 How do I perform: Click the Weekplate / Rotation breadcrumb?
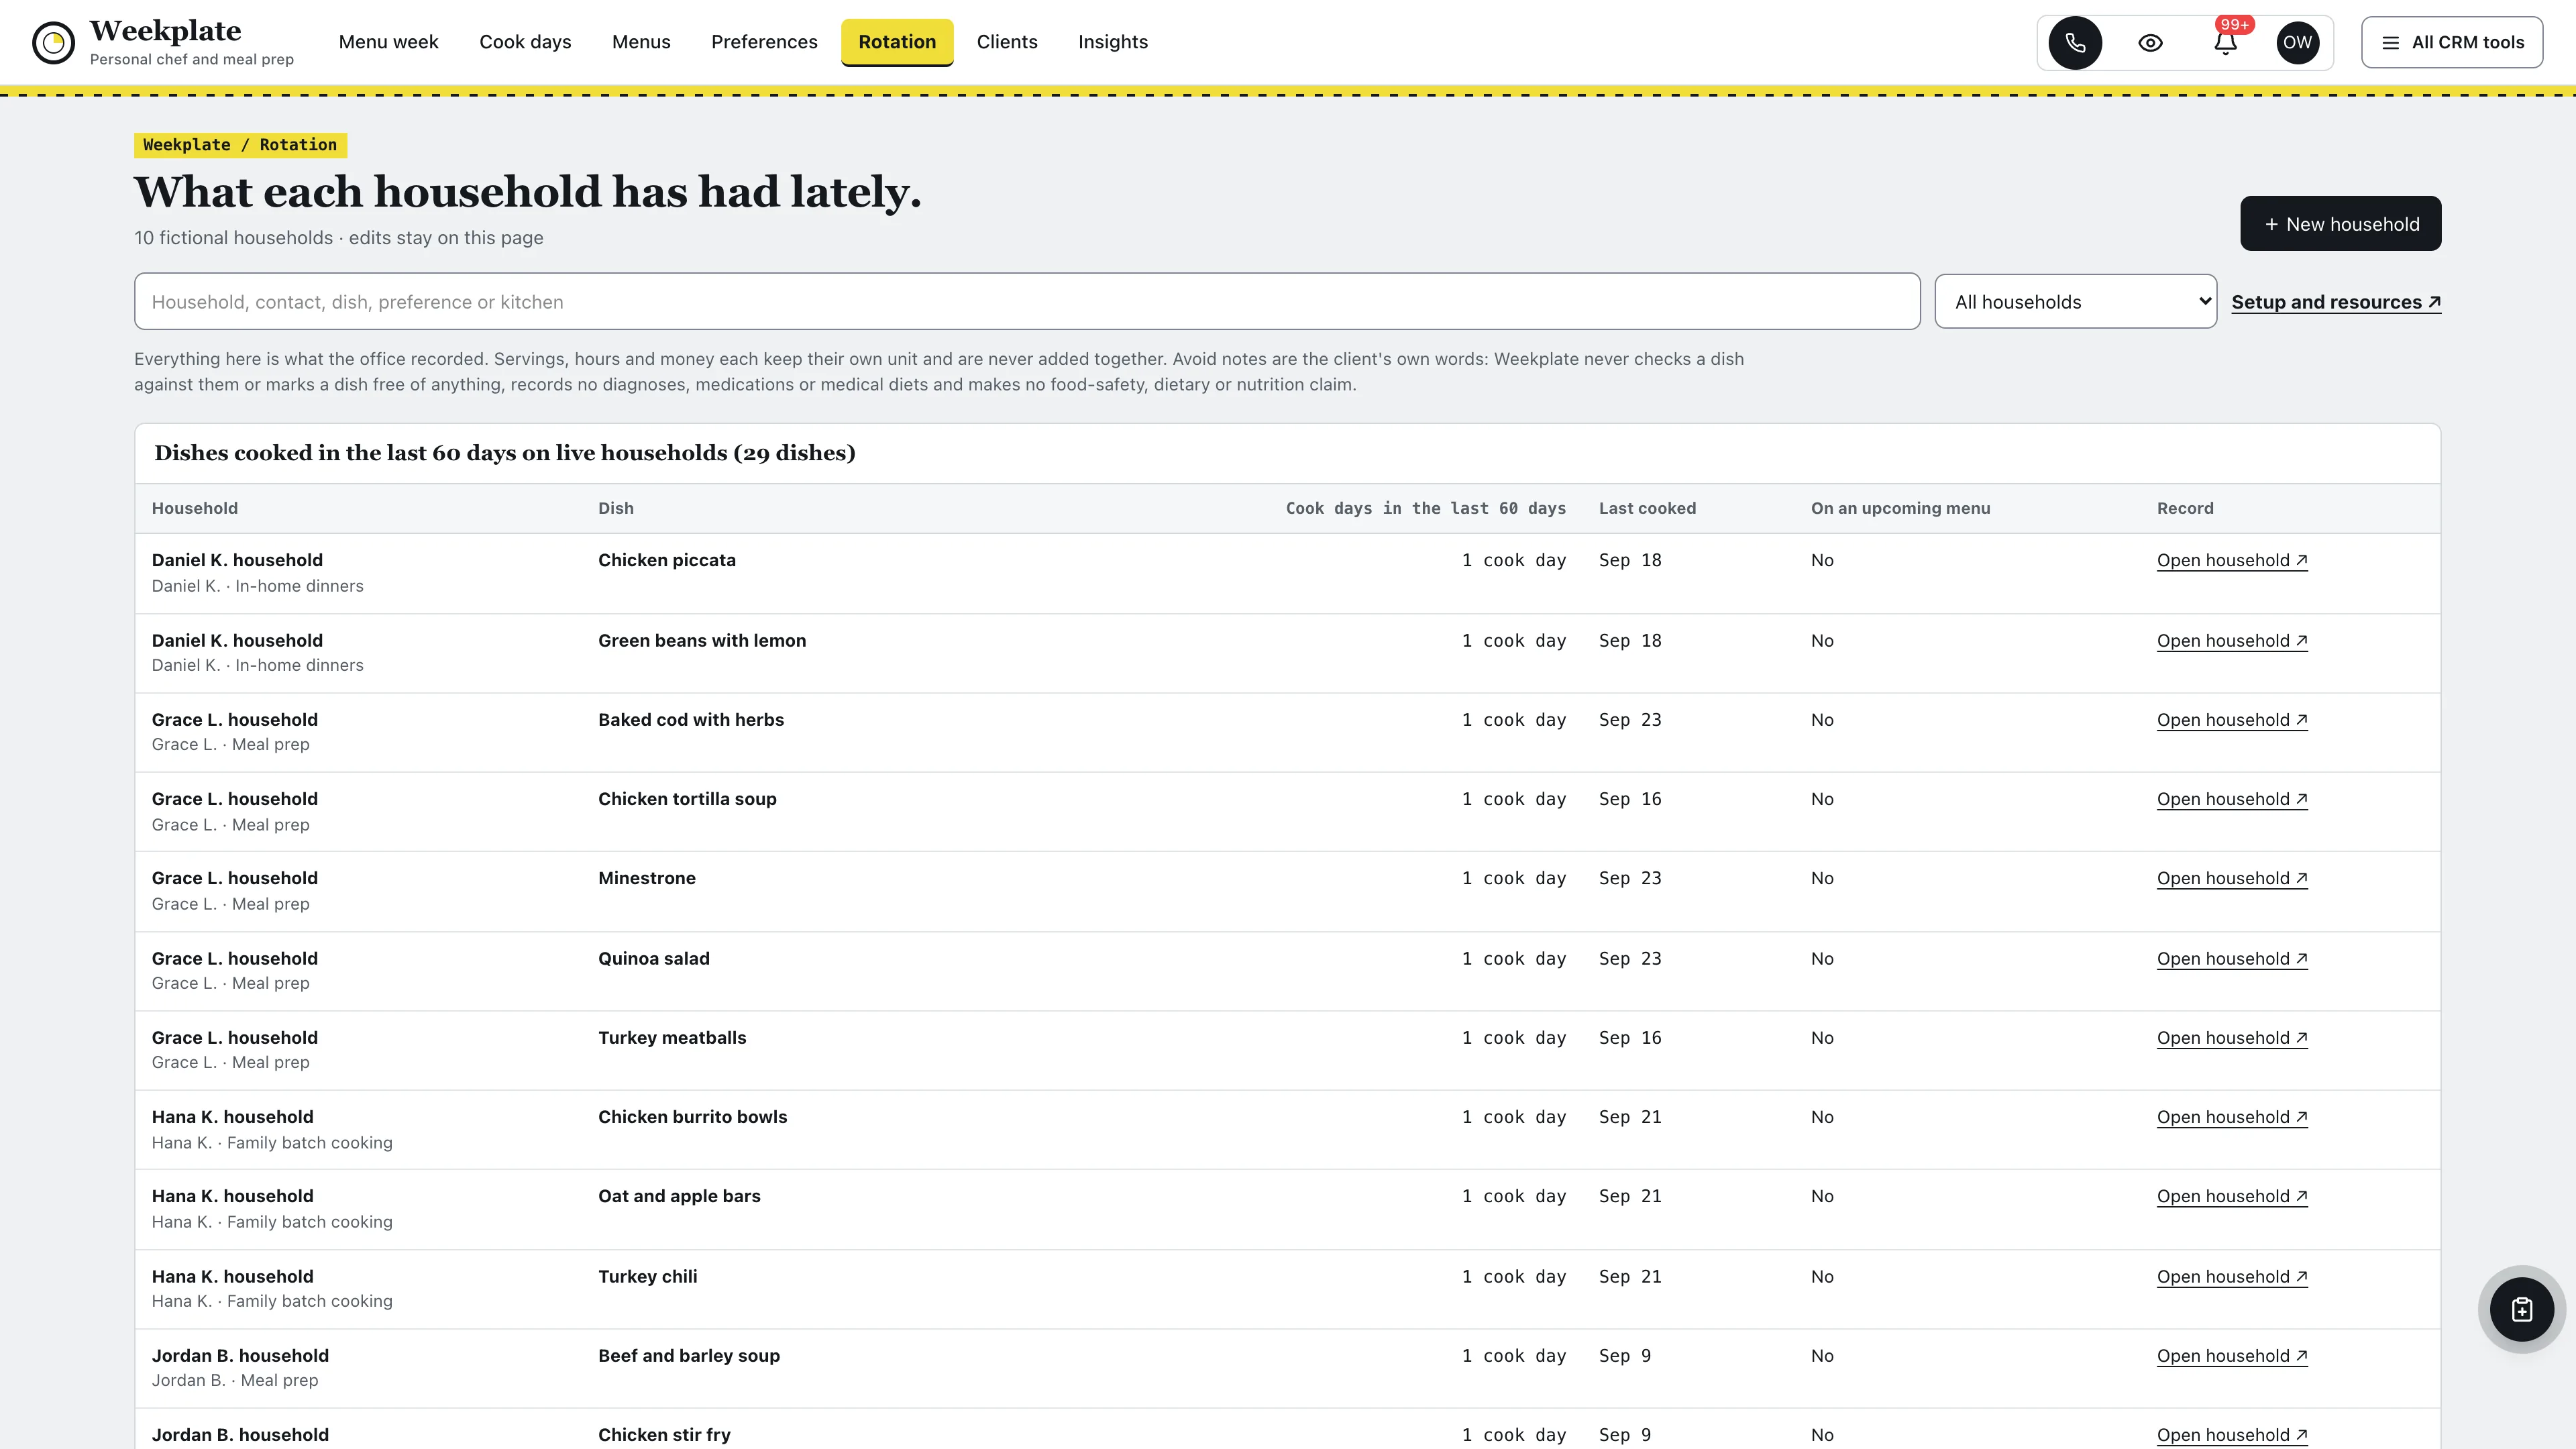click(240, 145)
